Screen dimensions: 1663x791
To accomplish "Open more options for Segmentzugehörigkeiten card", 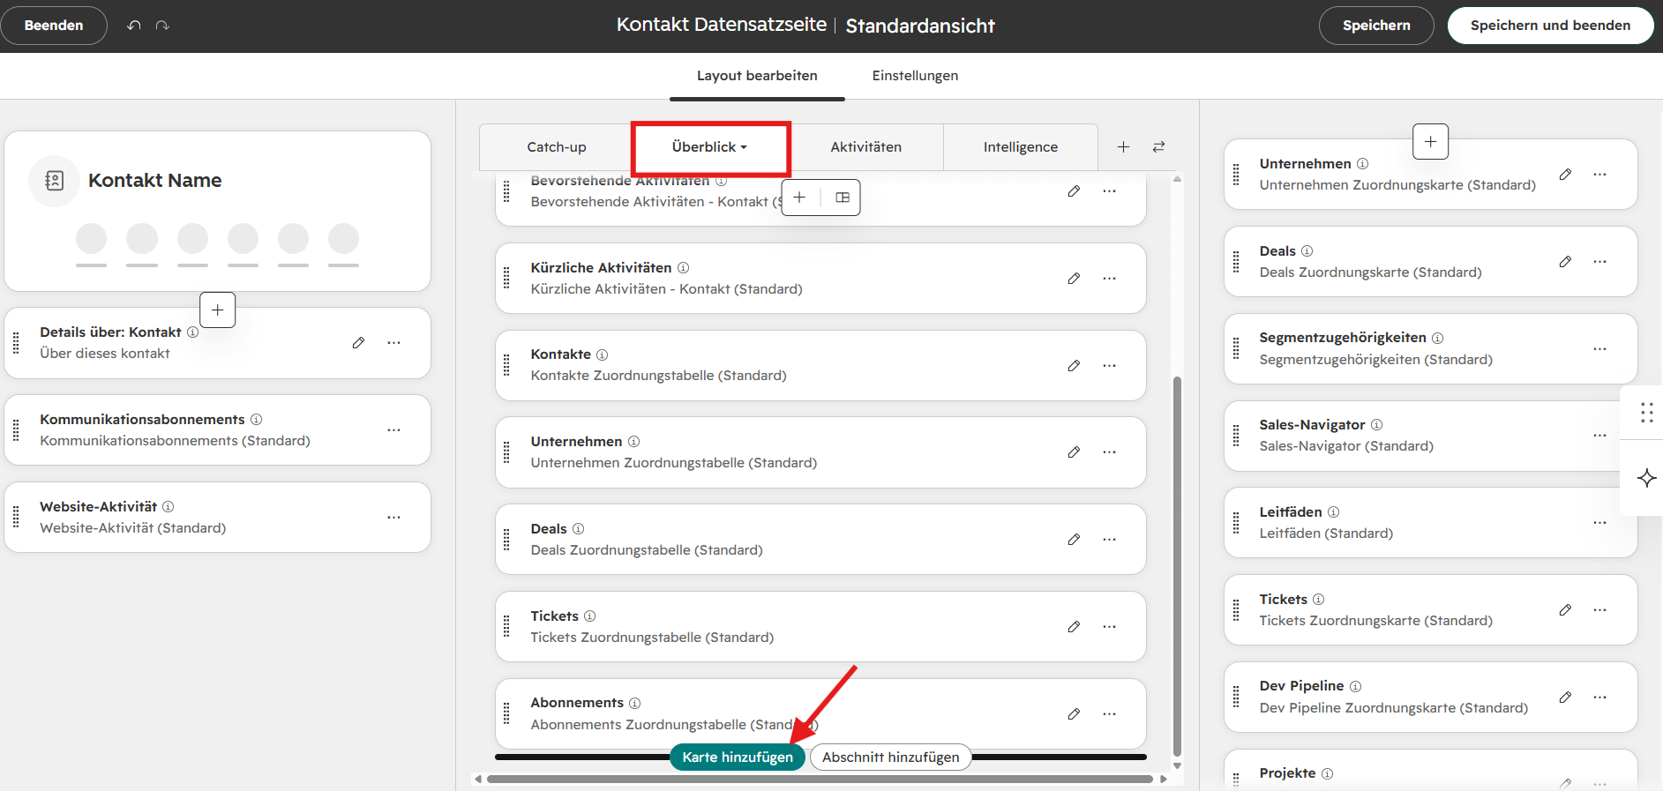I will 1599,348.
